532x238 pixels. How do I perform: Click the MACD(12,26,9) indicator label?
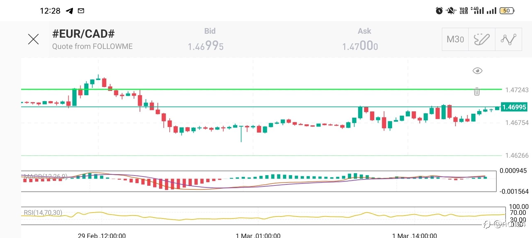click(x=46, y=177)
